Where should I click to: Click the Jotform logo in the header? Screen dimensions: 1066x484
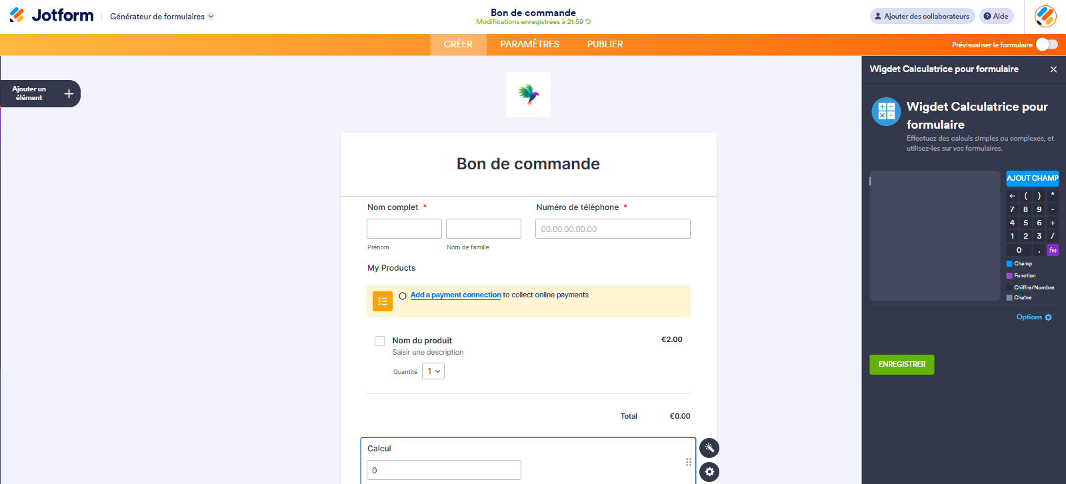pyautogui.click(x=51, y=15)
